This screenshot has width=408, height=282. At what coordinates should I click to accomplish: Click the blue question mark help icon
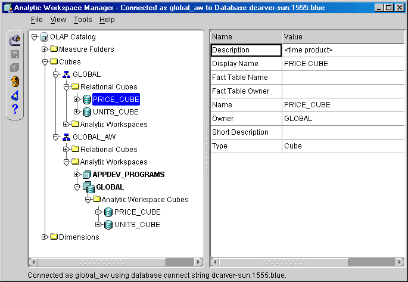click(15, 109)
